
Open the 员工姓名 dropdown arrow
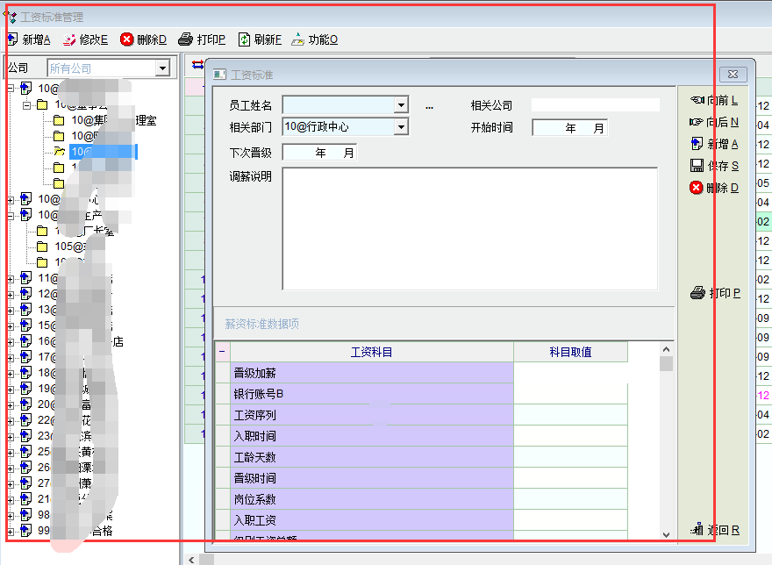click(x=401, y=106)
